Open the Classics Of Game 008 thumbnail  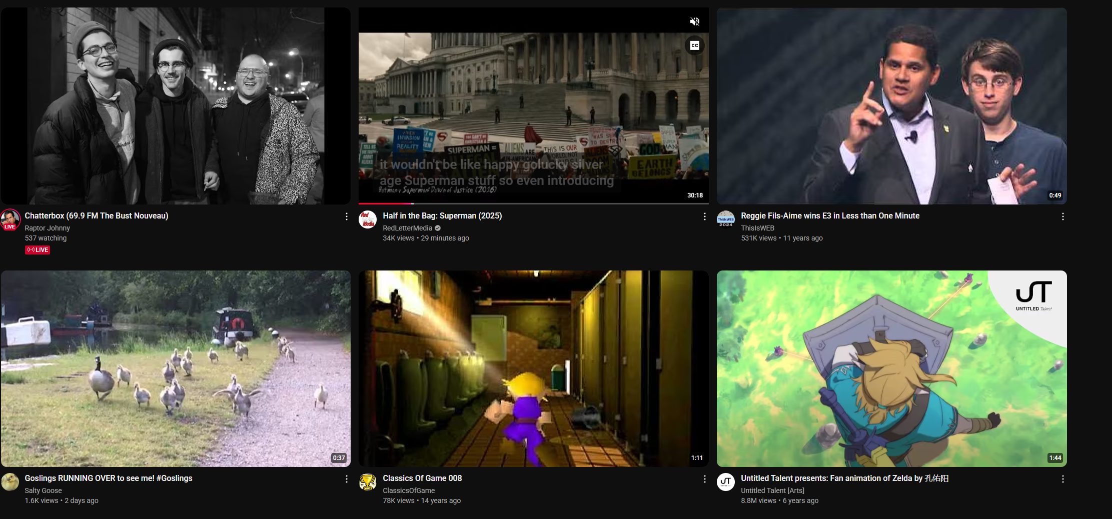[x=534, y=368]
